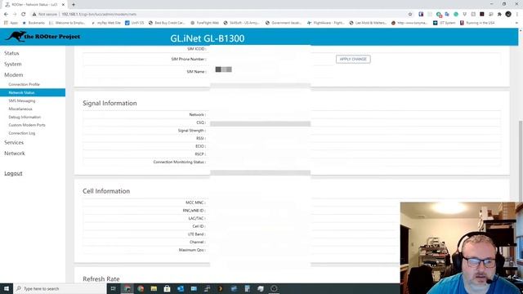The width and height of the screenshot is (523, 294).
Task: Open Task View from taskbar
Action: (x=114, y=288)
